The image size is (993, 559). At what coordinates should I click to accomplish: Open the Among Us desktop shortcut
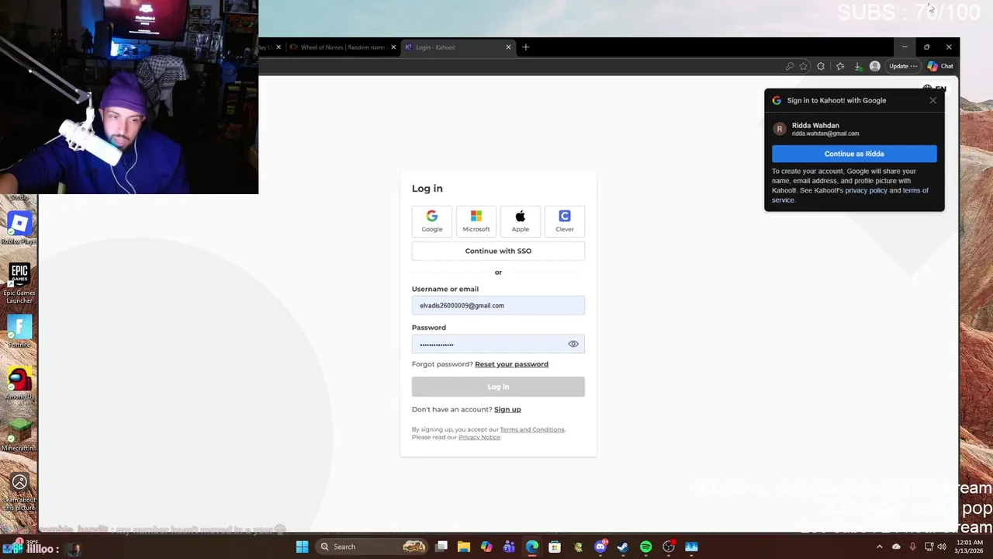coord(19,384)
